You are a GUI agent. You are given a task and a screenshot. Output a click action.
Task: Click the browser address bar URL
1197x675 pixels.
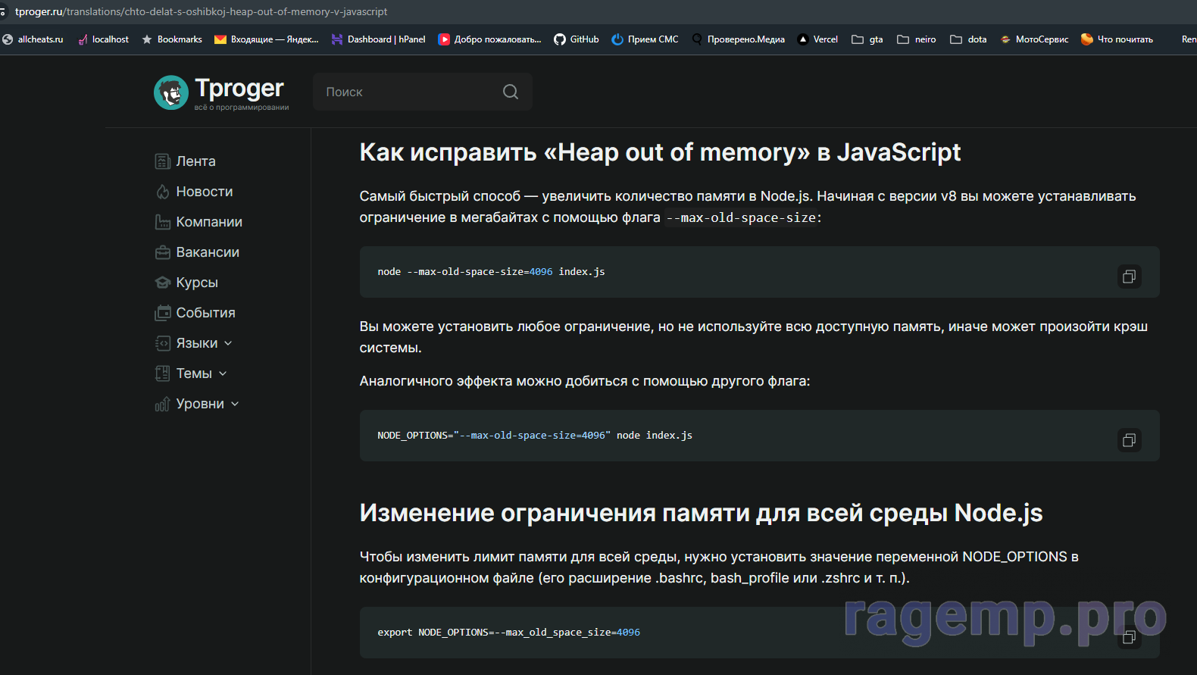[x=202, y=11]
